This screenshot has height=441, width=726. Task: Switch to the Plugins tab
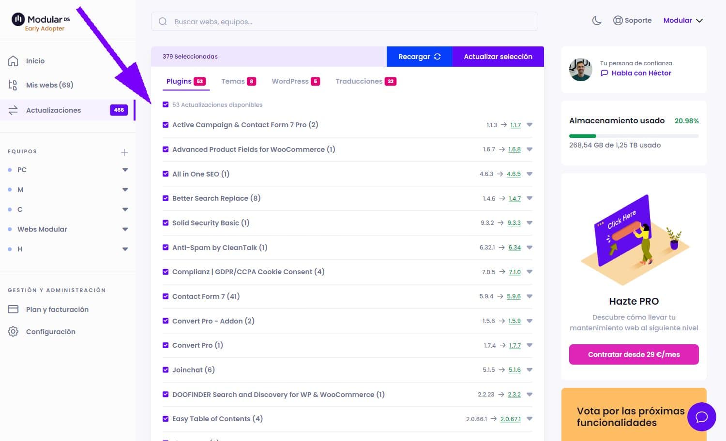point(186,81)
